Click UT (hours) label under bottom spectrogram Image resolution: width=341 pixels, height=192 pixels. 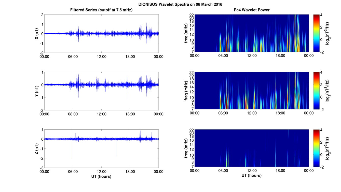252,175
